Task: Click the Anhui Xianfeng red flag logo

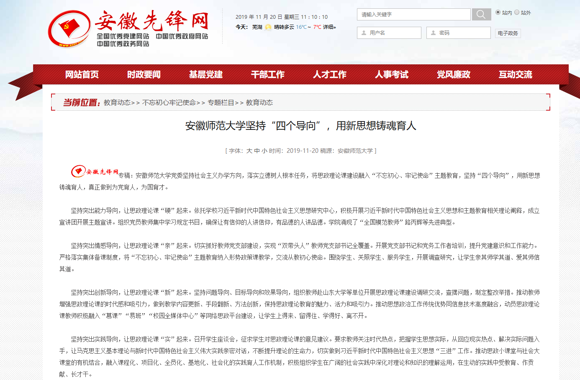Action: (69, 29)
